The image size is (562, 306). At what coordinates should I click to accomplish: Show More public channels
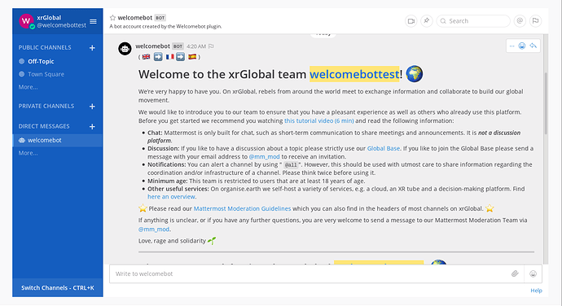28,87
